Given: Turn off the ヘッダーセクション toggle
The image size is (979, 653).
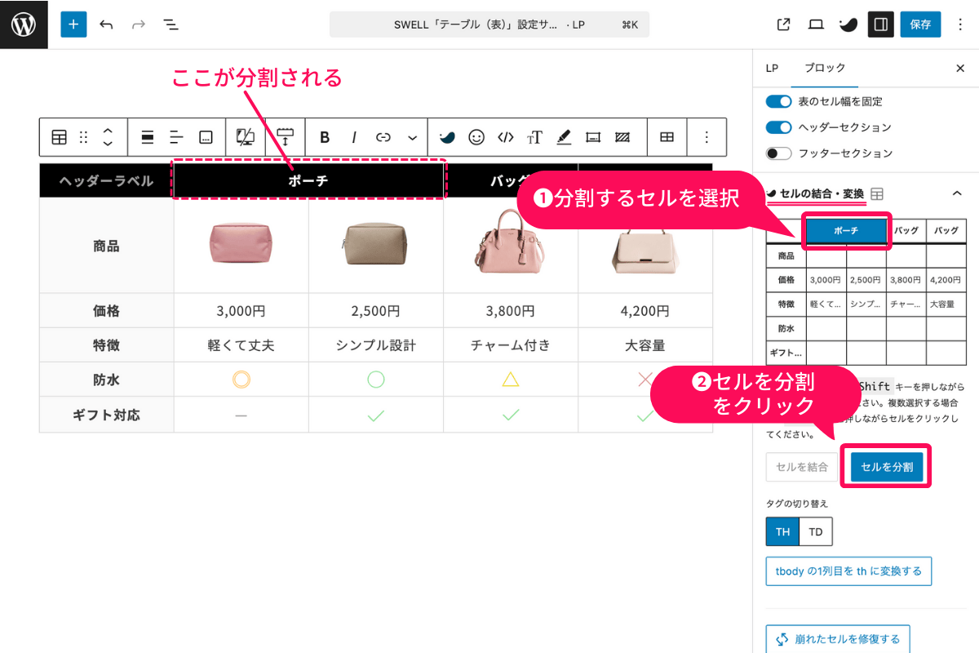Looking at the screenshot, I should (x=778, y=127).
